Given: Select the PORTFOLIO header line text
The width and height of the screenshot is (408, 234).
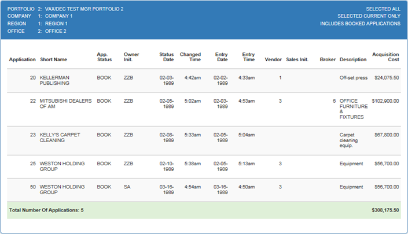Looking at the screenshot, I should 65,9.
